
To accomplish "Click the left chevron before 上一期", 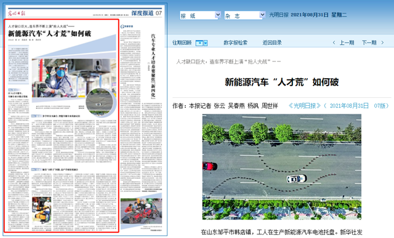I will pos(334,42).
